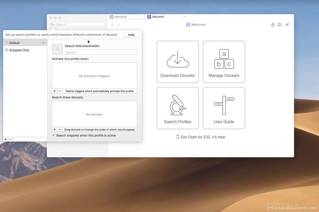Click the No activation triggers list area
The width and height of the screenshot is (319, 212).
pyautogui.click(x=95, y=75)
